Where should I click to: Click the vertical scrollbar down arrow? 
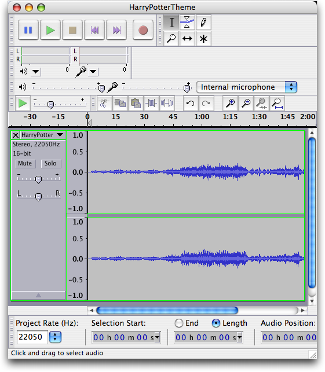tap(312, 301)
